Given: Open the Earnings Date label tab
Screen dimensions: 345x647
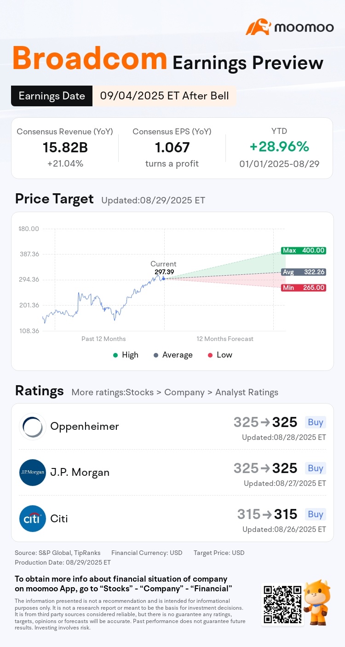Looking at the screenshot, I should tap(52, 96).
